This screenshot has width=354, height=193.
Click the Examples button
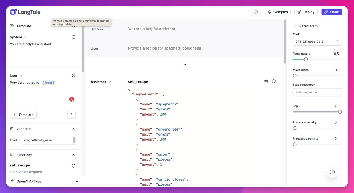277,12
